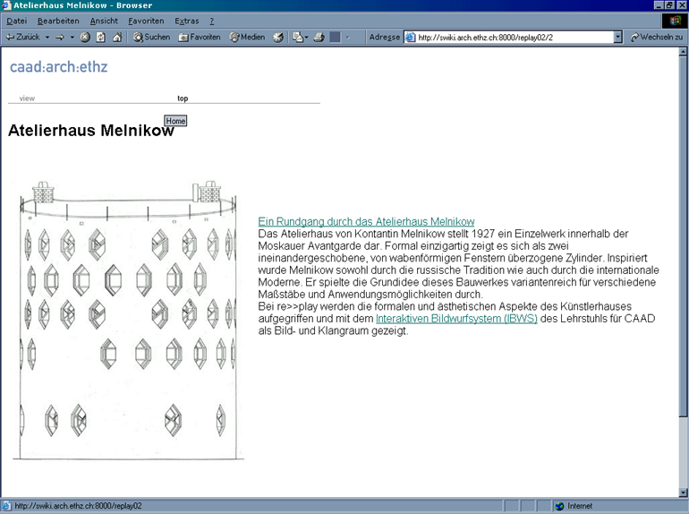The image size is (689, 514).
Task: Open link Ein Rundgang durch das Atelierhaus Melnikow
Action: (366, 221)
